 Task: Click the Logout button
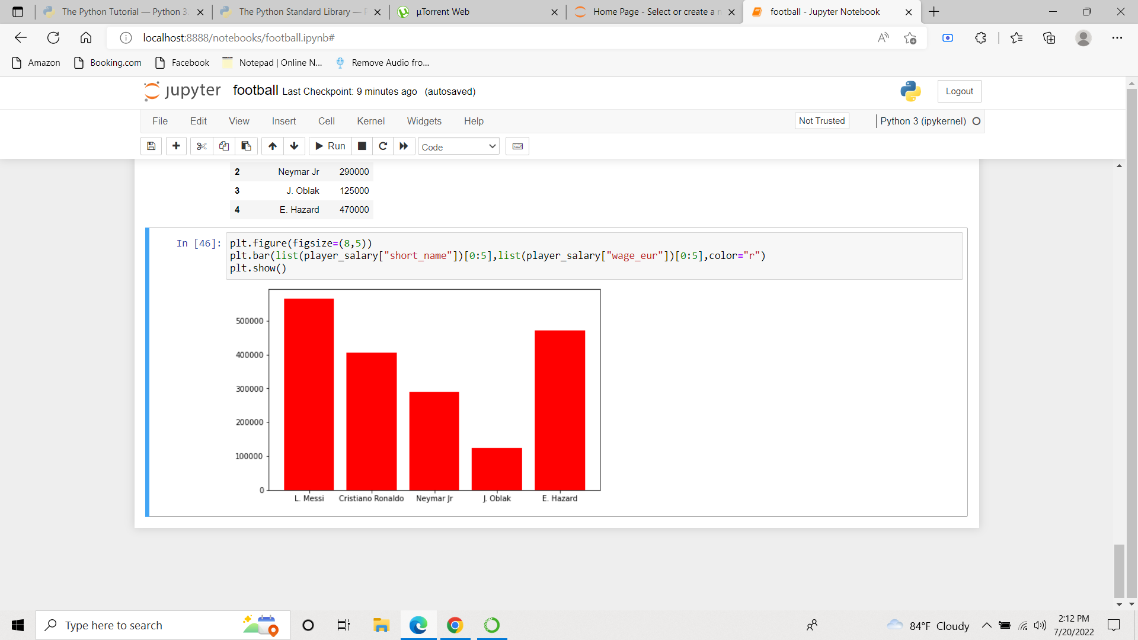(x=958, y=91)
